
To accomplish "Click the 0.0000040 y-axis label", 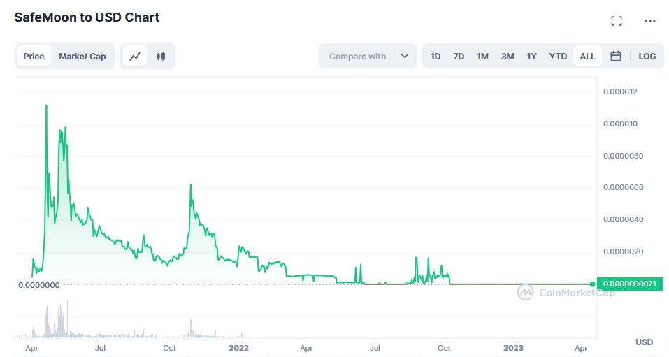I will 623,219.
